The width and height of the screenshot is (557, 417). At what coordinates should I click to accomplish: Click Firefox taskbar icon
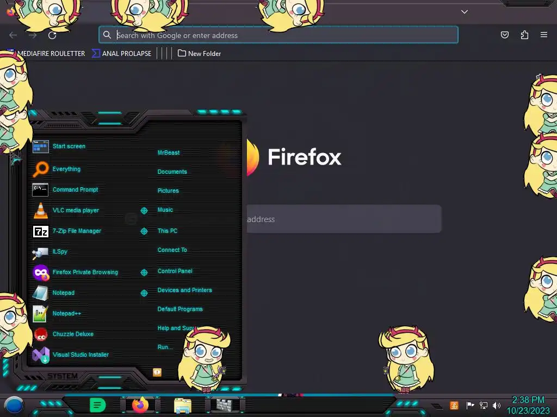click(140, 405)
